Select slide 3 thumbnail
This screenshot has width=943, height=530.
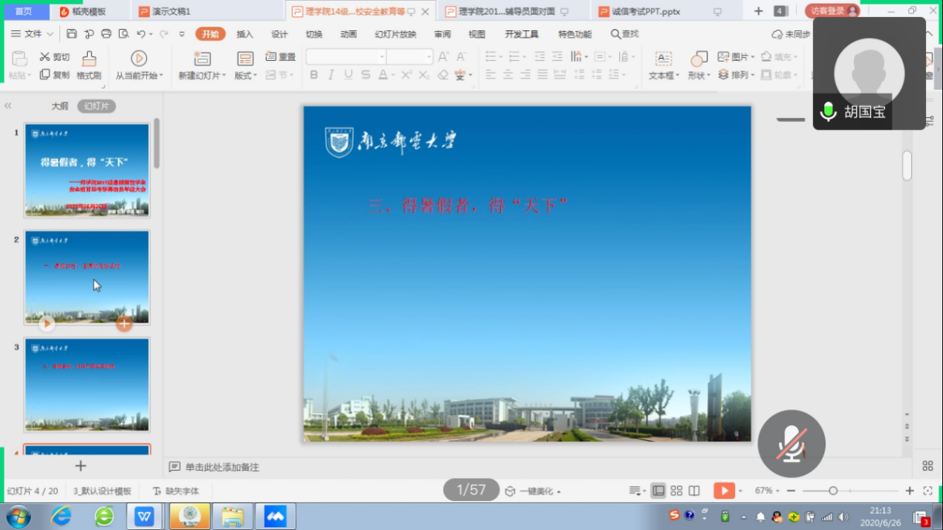(x=87, y=384)
